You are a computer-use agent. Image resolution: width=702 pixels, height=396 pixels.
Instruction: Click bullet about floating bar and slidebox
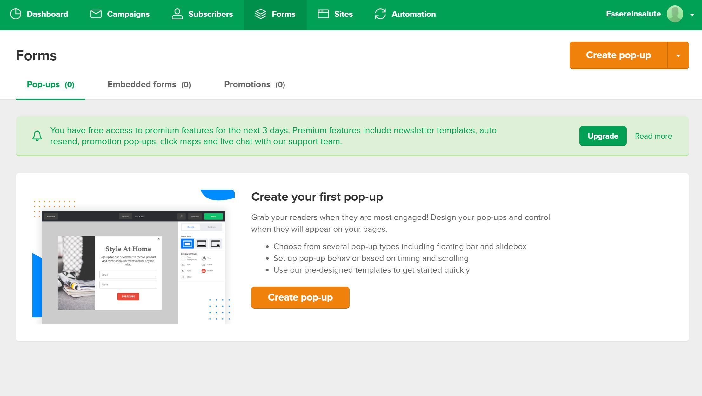click(400, 247)
